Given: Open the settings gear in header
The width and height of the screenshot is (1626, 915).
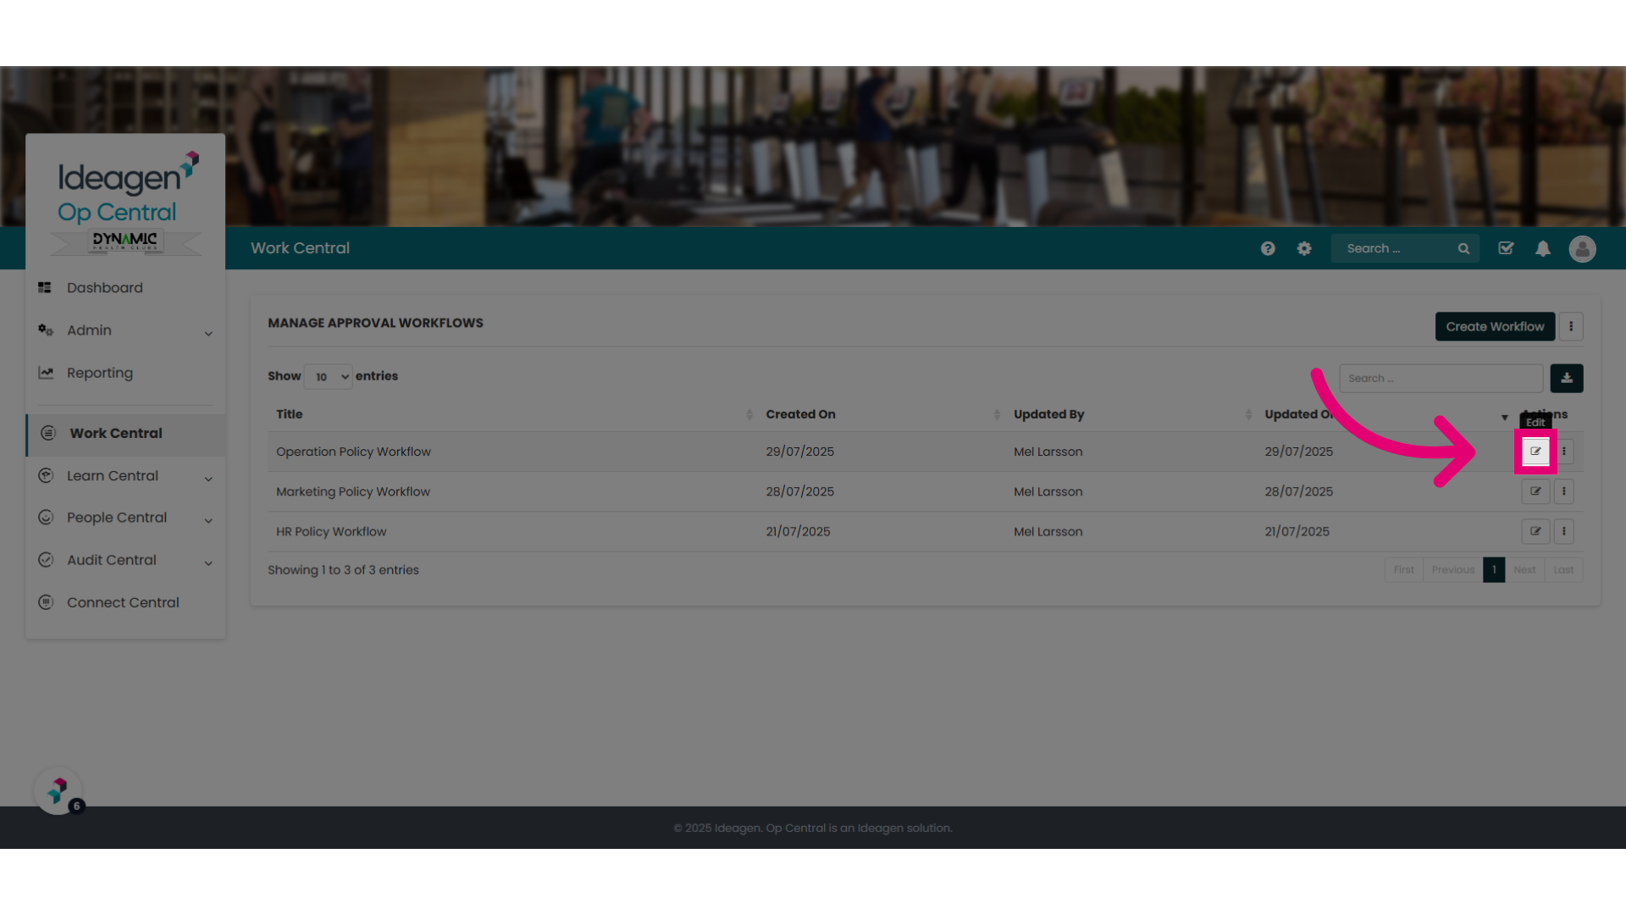Looking at the screenshot, I should 1304,248.
